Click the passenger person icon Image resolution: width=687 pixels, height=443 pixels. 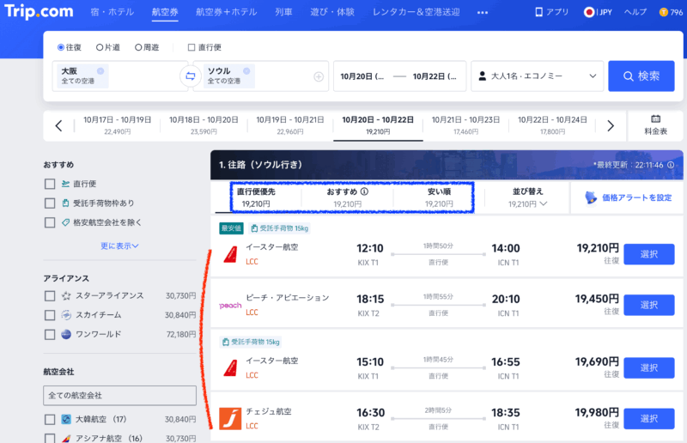coord(482,76)
